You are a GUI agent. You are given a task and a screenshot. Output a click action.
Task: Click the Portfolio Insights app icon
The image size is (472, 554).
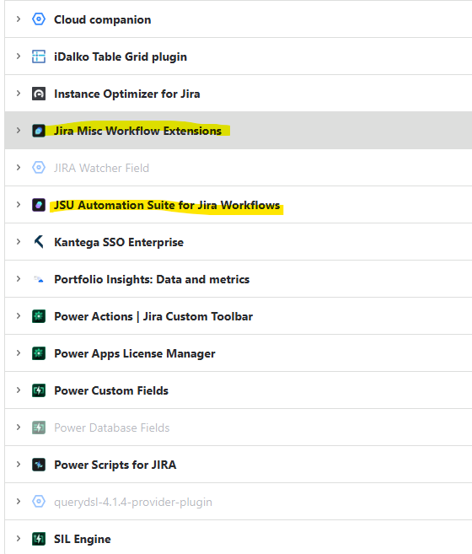tap(39, 279)
